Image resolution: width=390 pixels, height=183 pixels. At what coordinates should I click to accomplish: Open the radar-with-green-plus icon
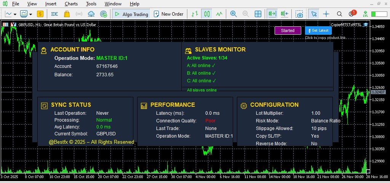click(x=104, y=14)
